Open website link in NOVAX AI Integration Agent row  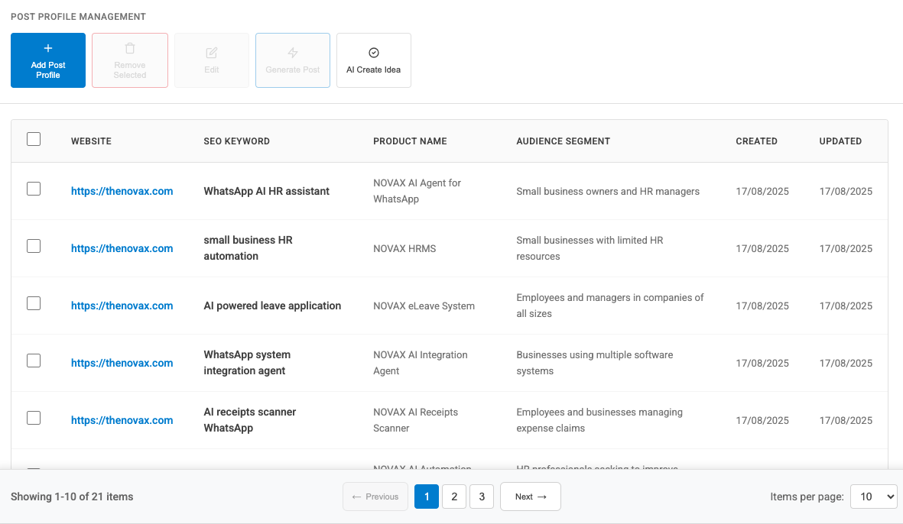pos(122,363)
